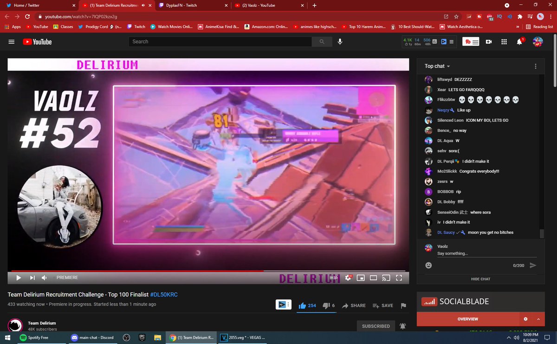Open the vidIQ stats bar menu icon
Image resolution: width=557 pixels, height=344 pixels.
click(x=451, y=42)
